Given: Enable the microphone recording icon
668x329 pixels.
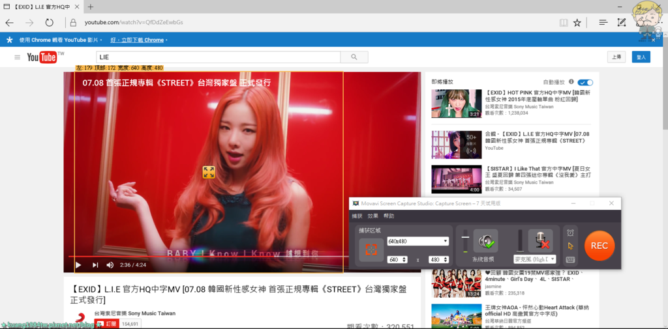Looking at the screenshot, I should pyautogui.click(x=541, y=241).
